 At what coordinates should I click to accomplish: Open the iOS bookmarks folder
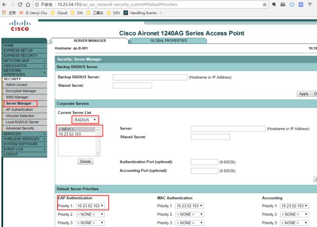77,13
